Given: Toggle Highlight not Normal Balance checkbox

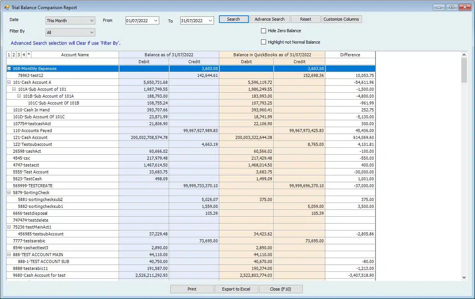Looking at the screenshot, I should [263, 42].
